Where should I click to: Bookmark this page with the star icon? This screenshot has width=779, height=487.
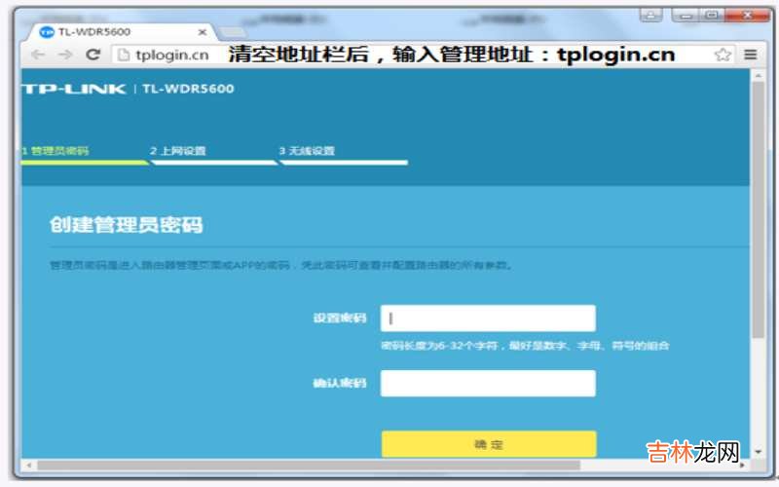(723, 55)
